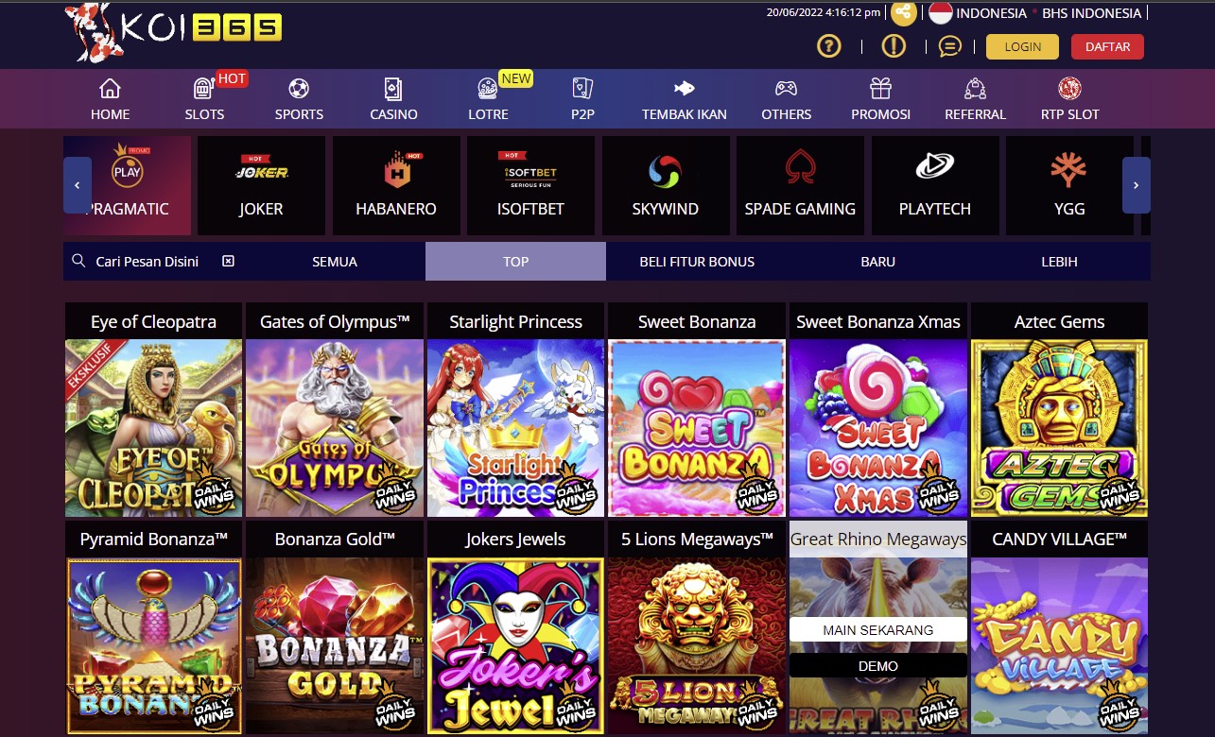Open the SLOTS menu item
Screen dimensions: 1215x737
204,99
